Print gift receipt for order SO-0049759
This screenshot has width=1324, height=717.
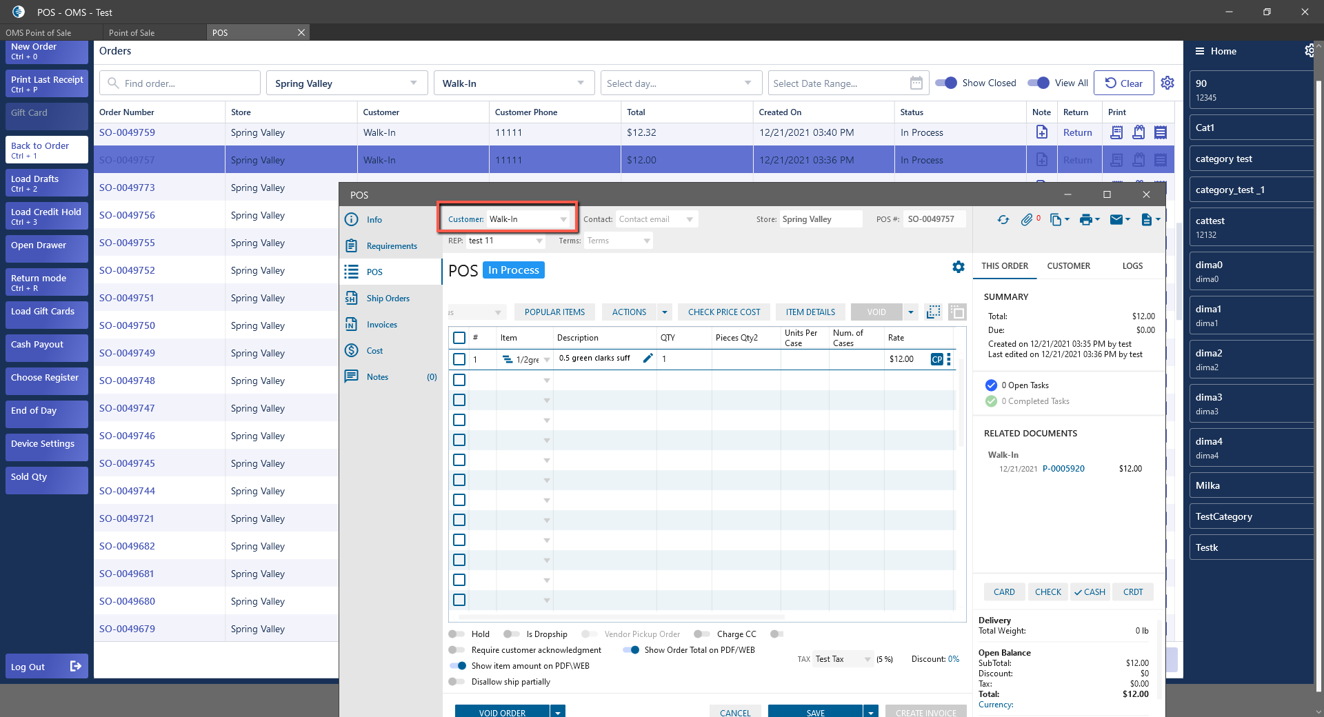1139,132
